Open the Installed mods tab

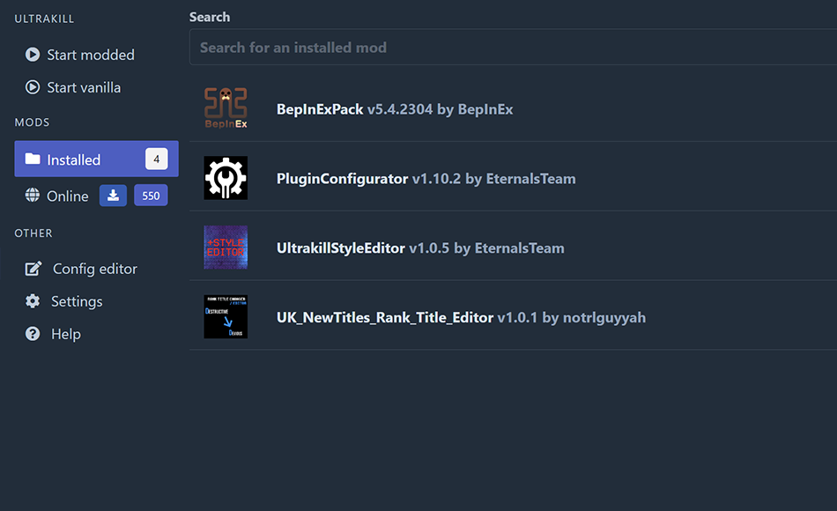pos(97,159)
